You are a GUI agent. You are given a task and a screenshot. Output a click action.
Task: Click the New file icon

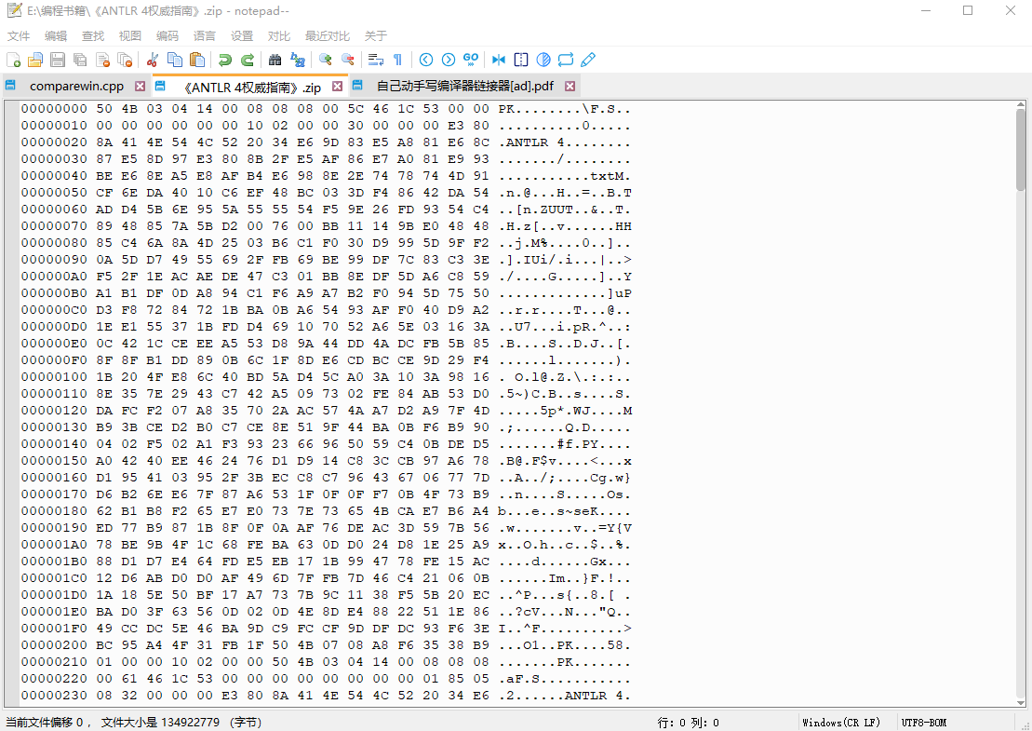point(14,60)
